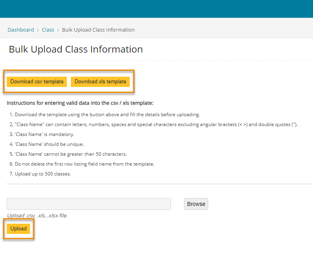
Task: Click the instructions heading for csv / xls template
Action: (80, 103)
